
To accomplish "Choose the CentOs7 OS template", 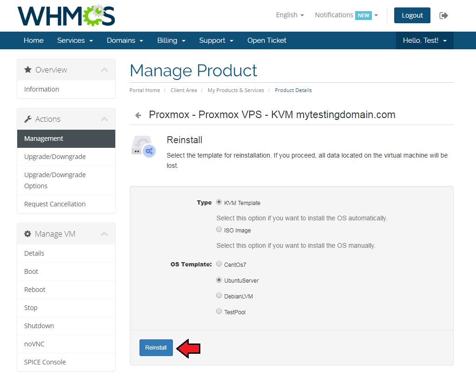I will coord(219,264).
